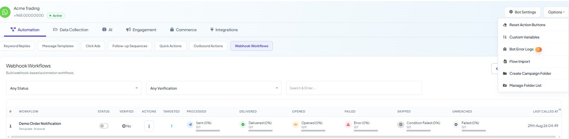The width and height of the screenshot is (569, 139).
Task: Click the TARGETED column header
Action: pos(171,111)
